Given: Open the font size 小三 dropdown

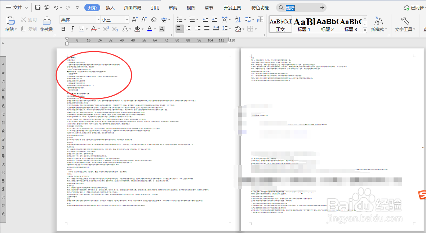Looking at the screenshot, I should (127, 19).
